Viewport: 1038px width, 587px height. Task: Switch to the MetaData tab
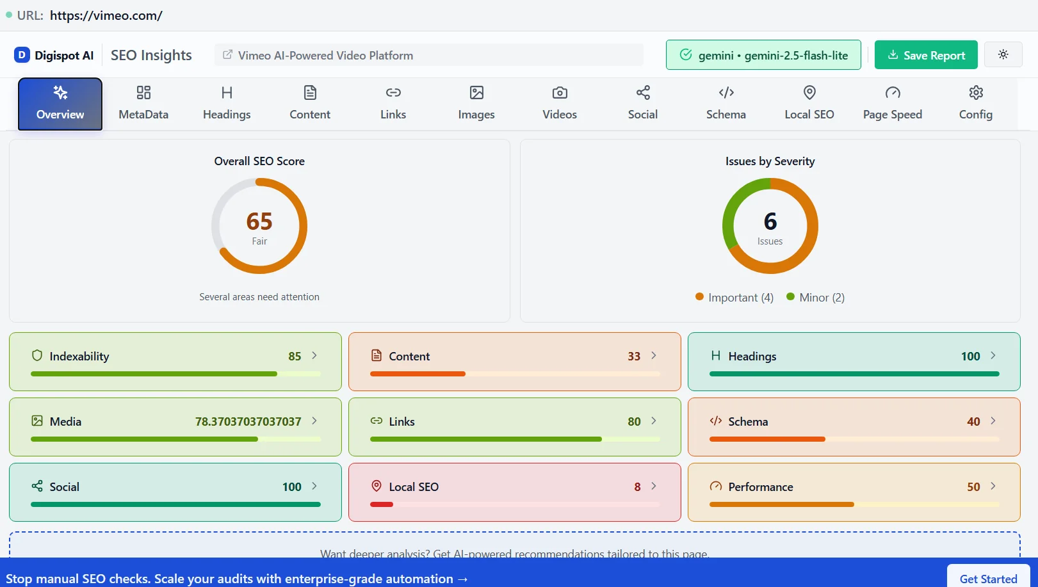(x=143, y=102)
